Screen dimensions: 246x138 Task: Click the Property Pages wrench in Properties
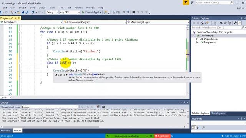204,128
